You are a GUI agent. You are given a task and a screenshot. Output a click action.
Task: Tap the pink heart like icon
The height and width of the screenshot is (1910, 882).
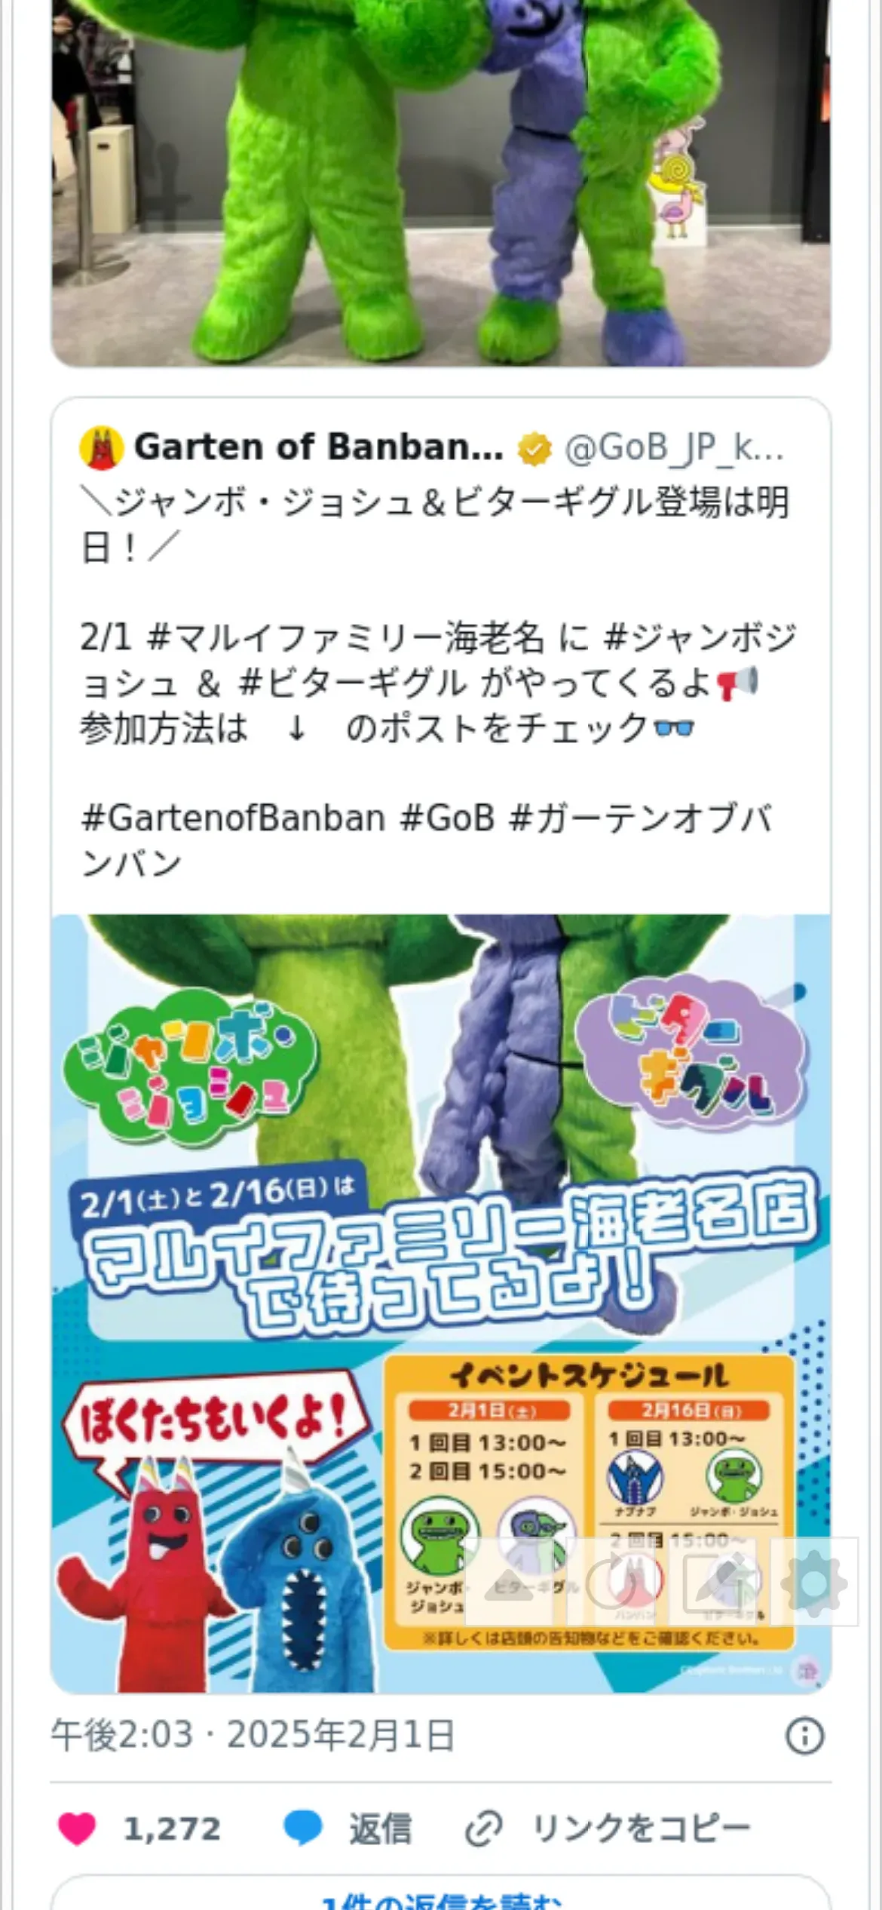pyautogui.click(x=77, y=1829)
